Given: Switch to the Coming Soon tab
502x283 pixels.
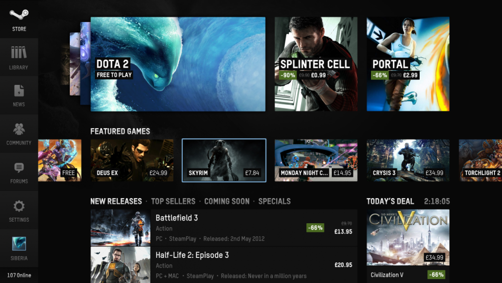Looking at the screenshot, I should (x=227, y=201).
